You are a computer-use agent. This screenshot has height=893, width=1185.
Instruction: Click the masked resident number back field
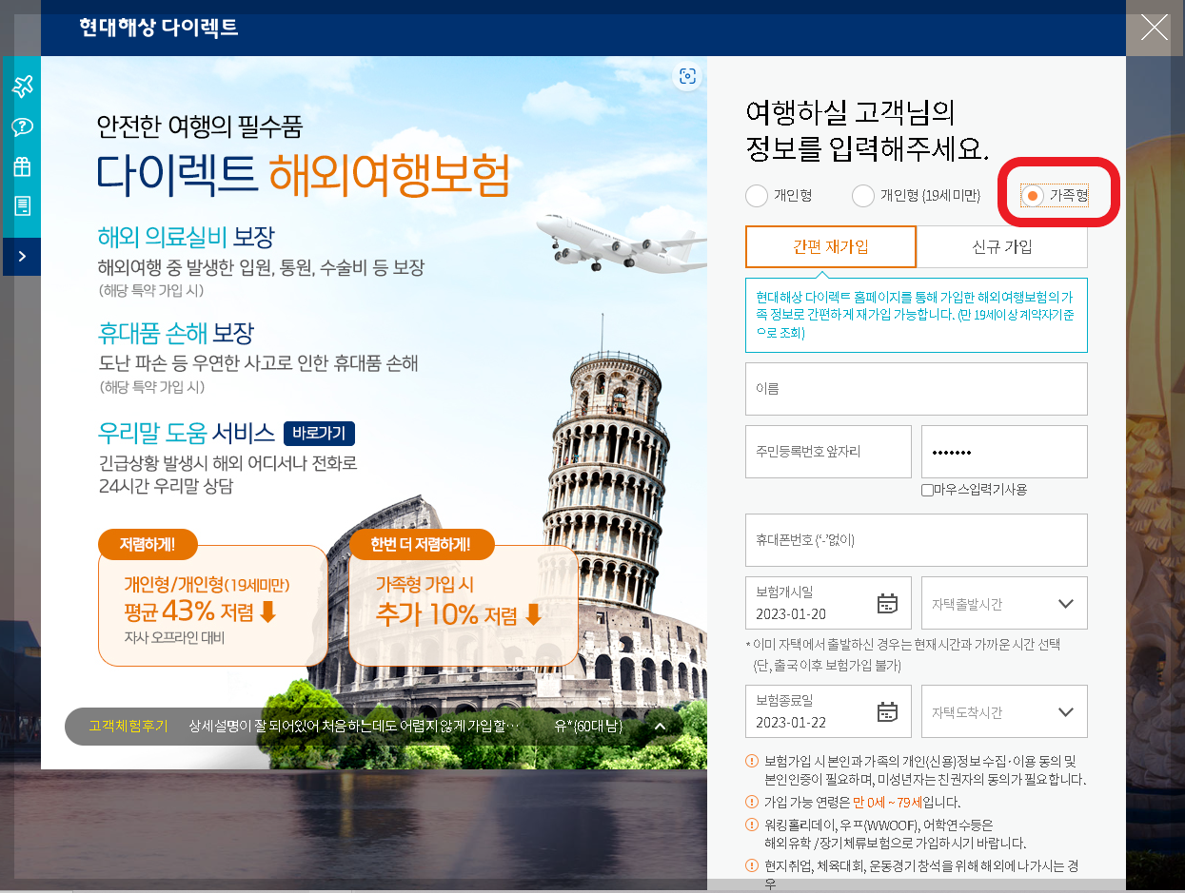click(1004, 452)
